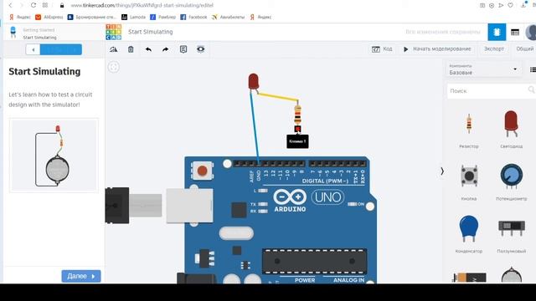536x301 pixels.
Task: Open the Бронирование отелей bookmark
Action: point(92,17)
